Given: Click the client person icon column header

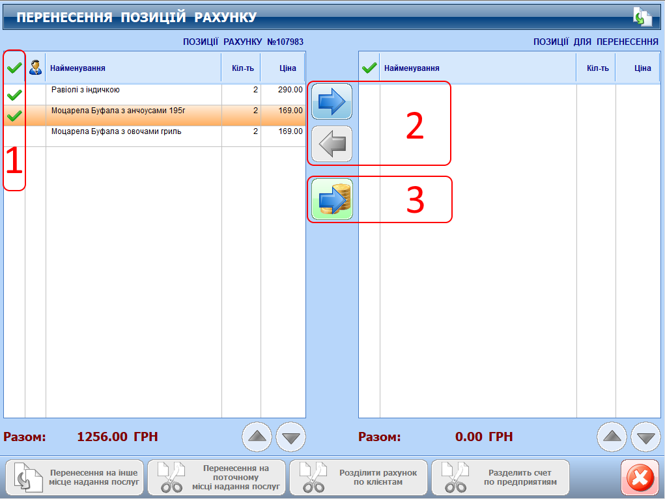Looking at the screenshot, I should pos(36,68).
